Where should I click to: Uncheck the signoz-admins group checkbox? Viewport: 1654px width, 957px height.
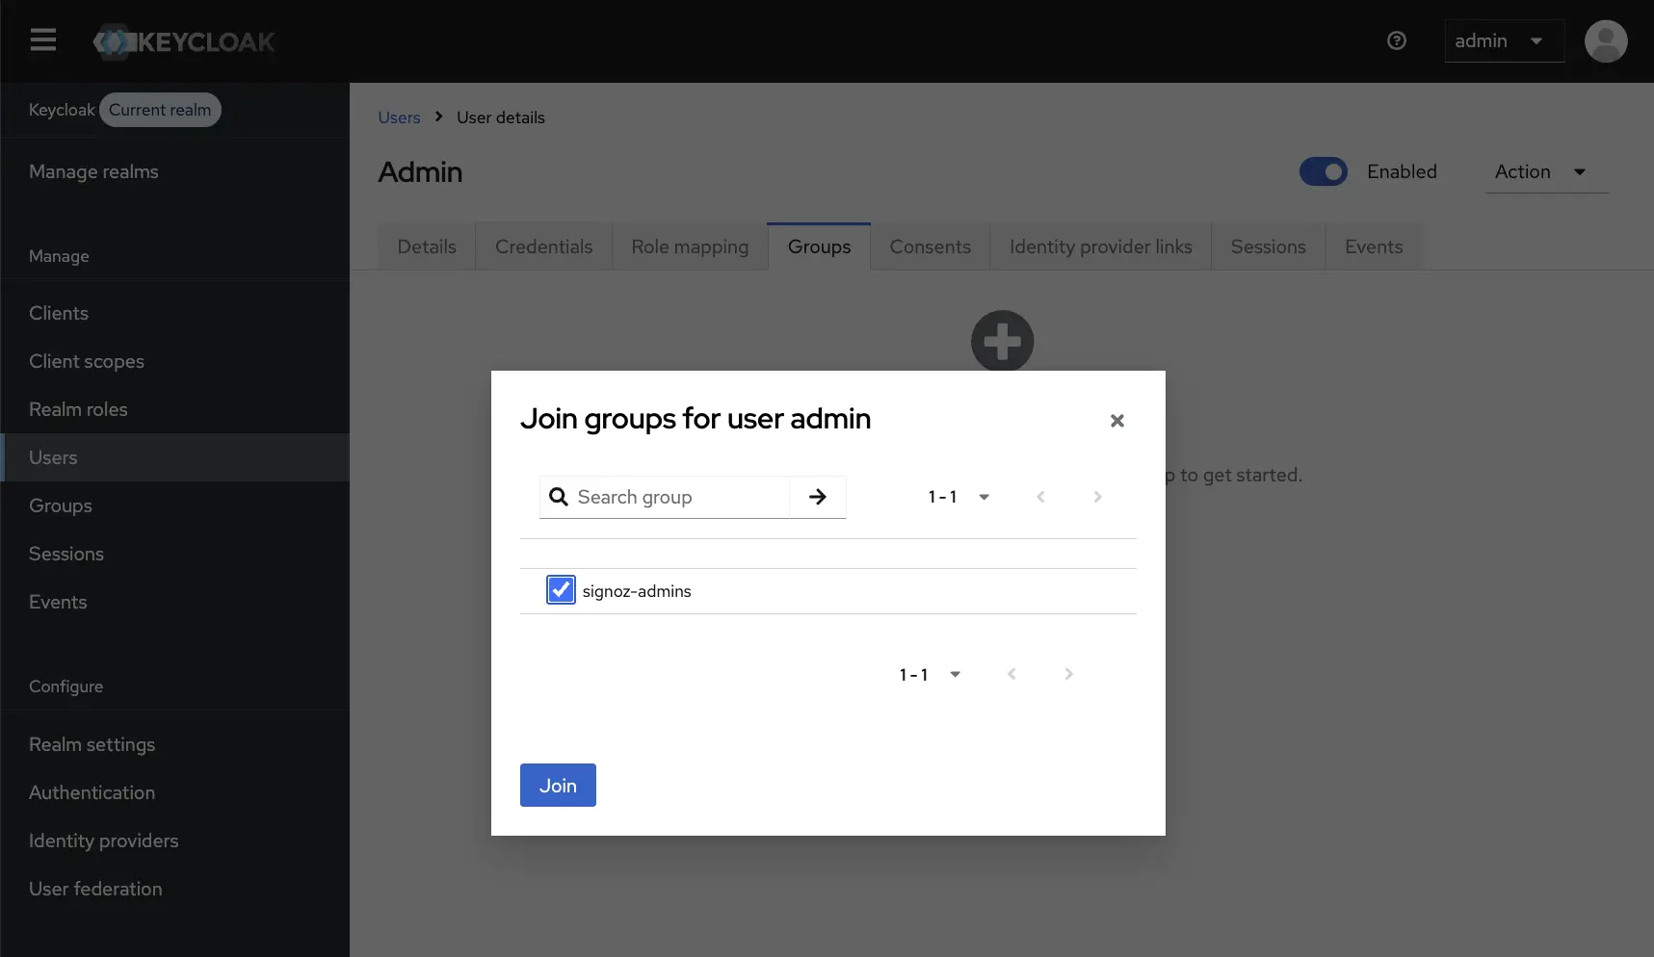(x=561, y=589)
